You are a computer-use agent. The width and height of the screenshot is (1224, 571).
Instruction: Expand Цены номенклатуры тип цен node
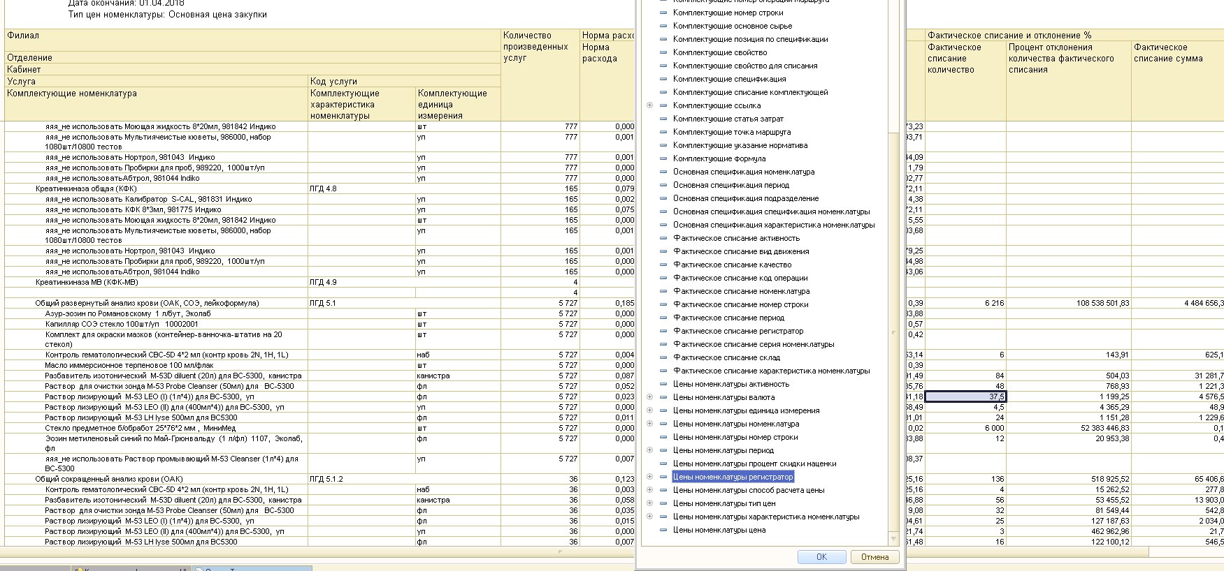649,503
